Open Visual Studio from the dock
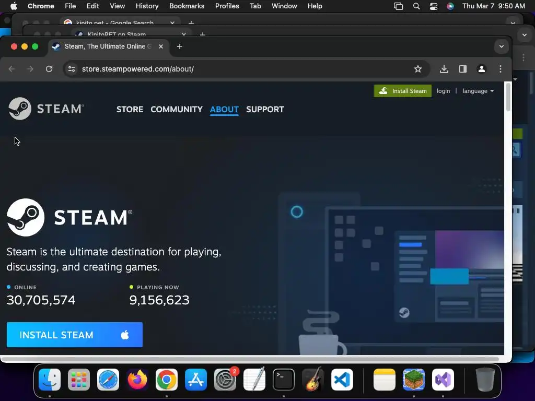Screen dimensions: 535x401 (x=443, y=380)
